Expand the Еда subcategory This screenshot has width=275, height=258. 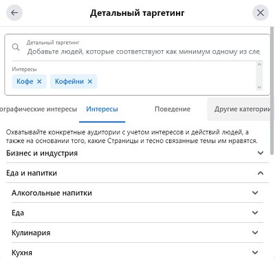pos(137,213)
